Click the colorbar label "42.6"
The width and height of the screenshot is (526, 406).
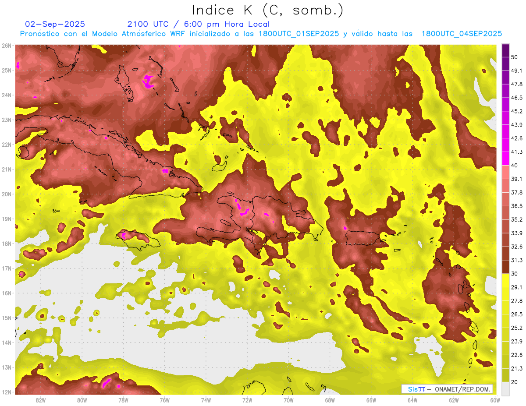coord(517,138)
